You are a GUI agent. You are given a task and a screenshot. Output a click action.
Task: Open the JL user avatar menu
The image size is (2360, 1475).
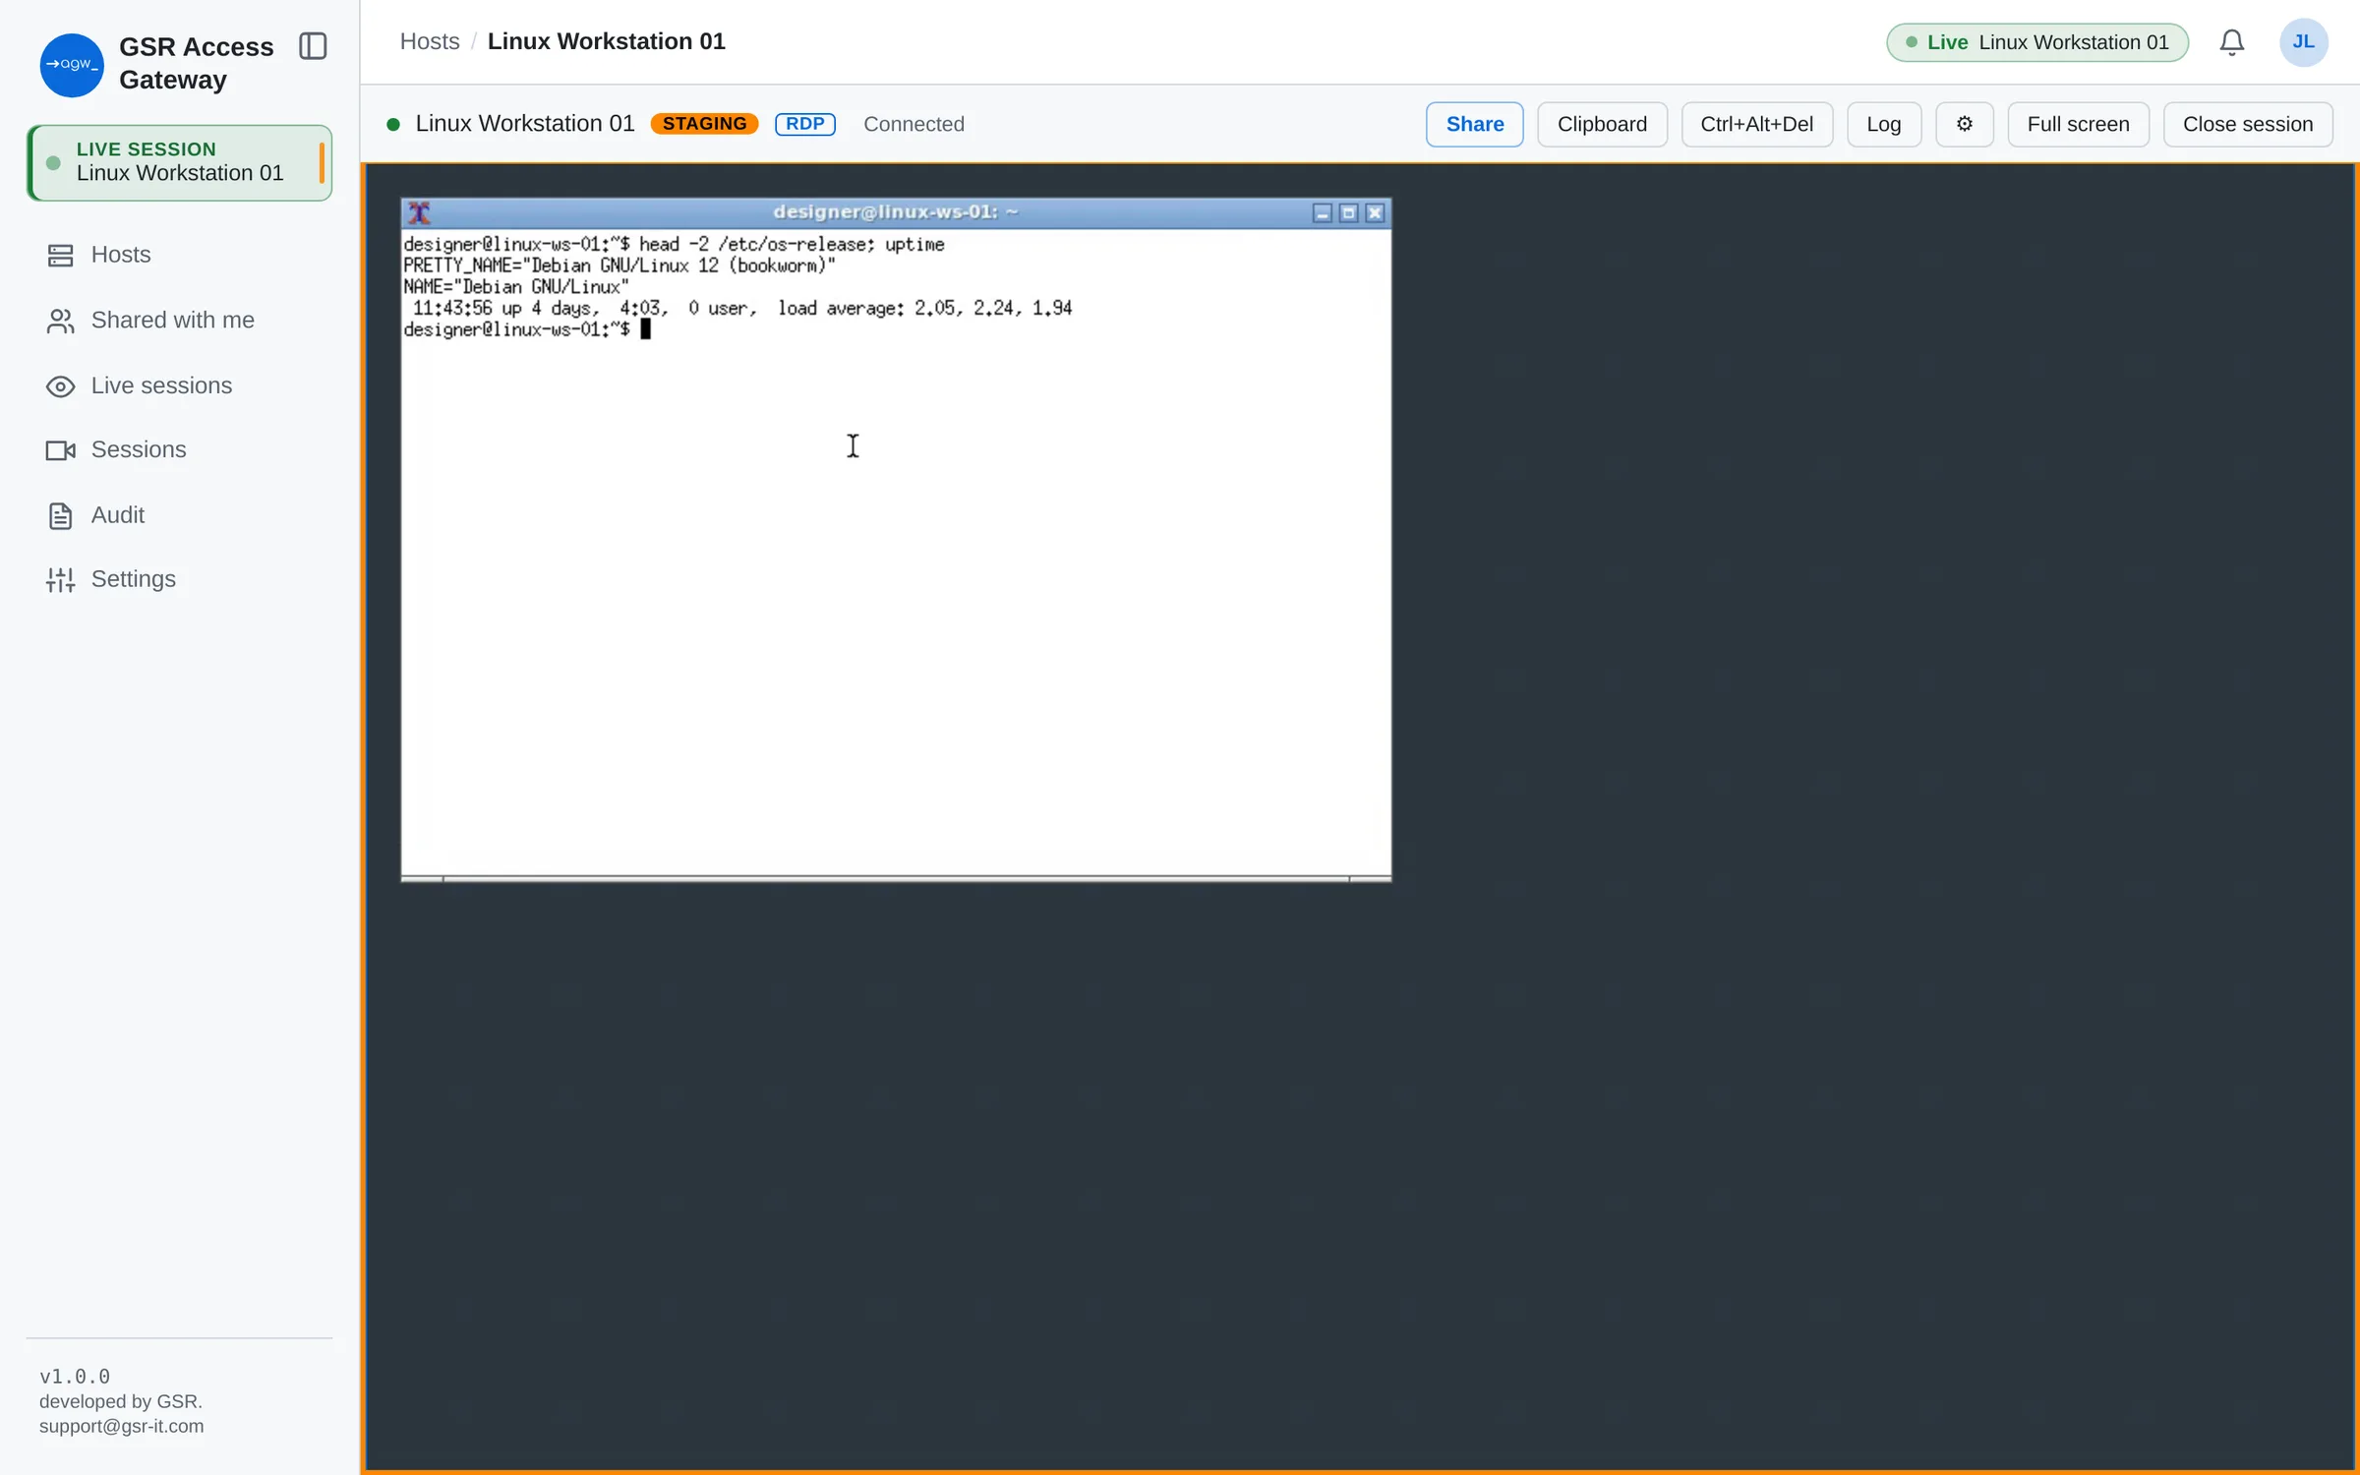click(x=2303, y=42)
